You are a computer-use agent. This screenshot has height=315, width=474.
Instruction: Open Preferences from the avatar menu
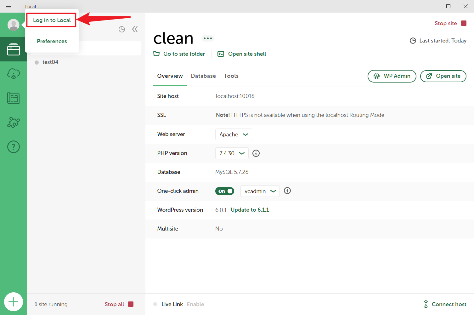52,41
